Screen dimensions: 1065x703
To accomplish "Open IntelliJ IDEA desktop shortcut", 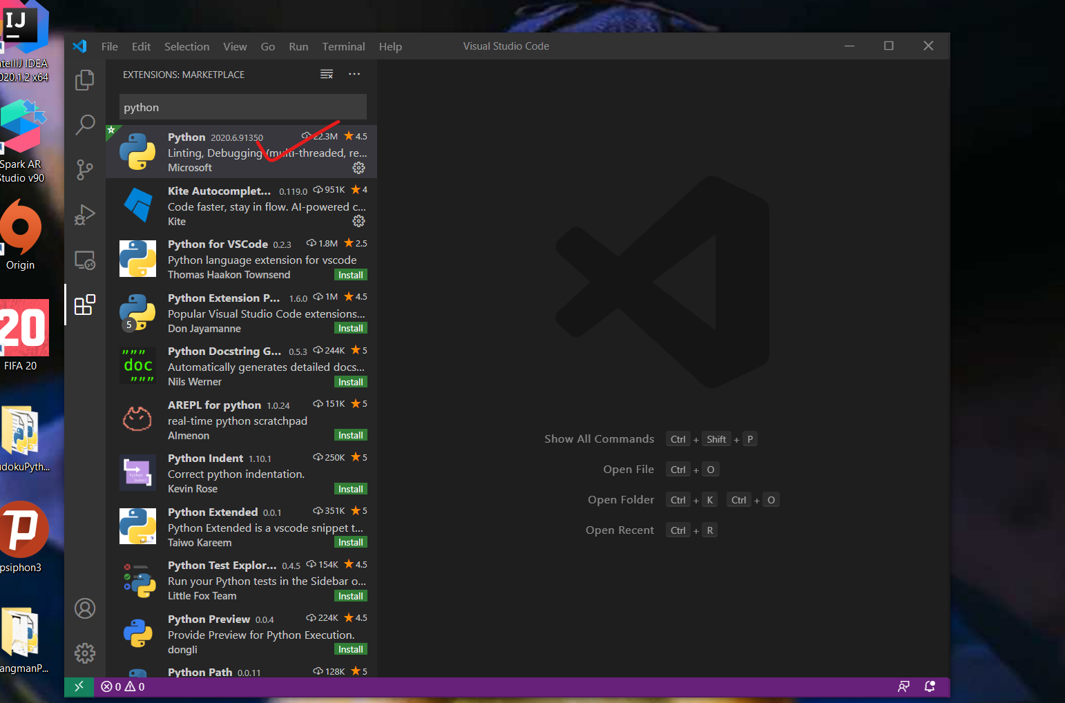I will tap(24, 41).
